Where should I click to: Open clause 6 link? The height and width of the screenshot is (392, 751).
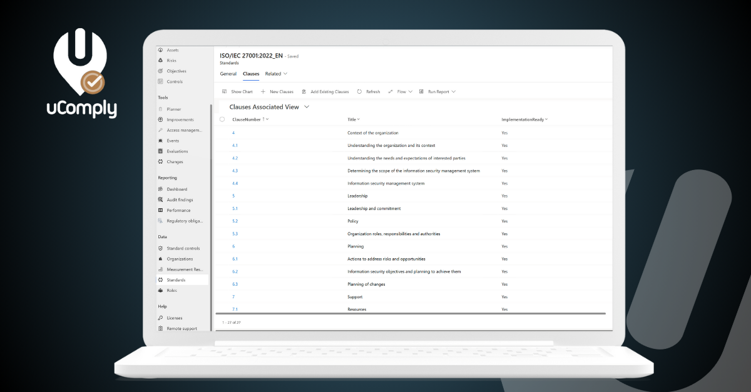(x=233, y=246)
